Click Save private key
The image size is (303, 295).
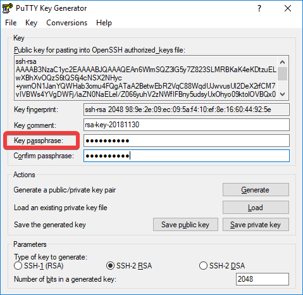(256, 225)
